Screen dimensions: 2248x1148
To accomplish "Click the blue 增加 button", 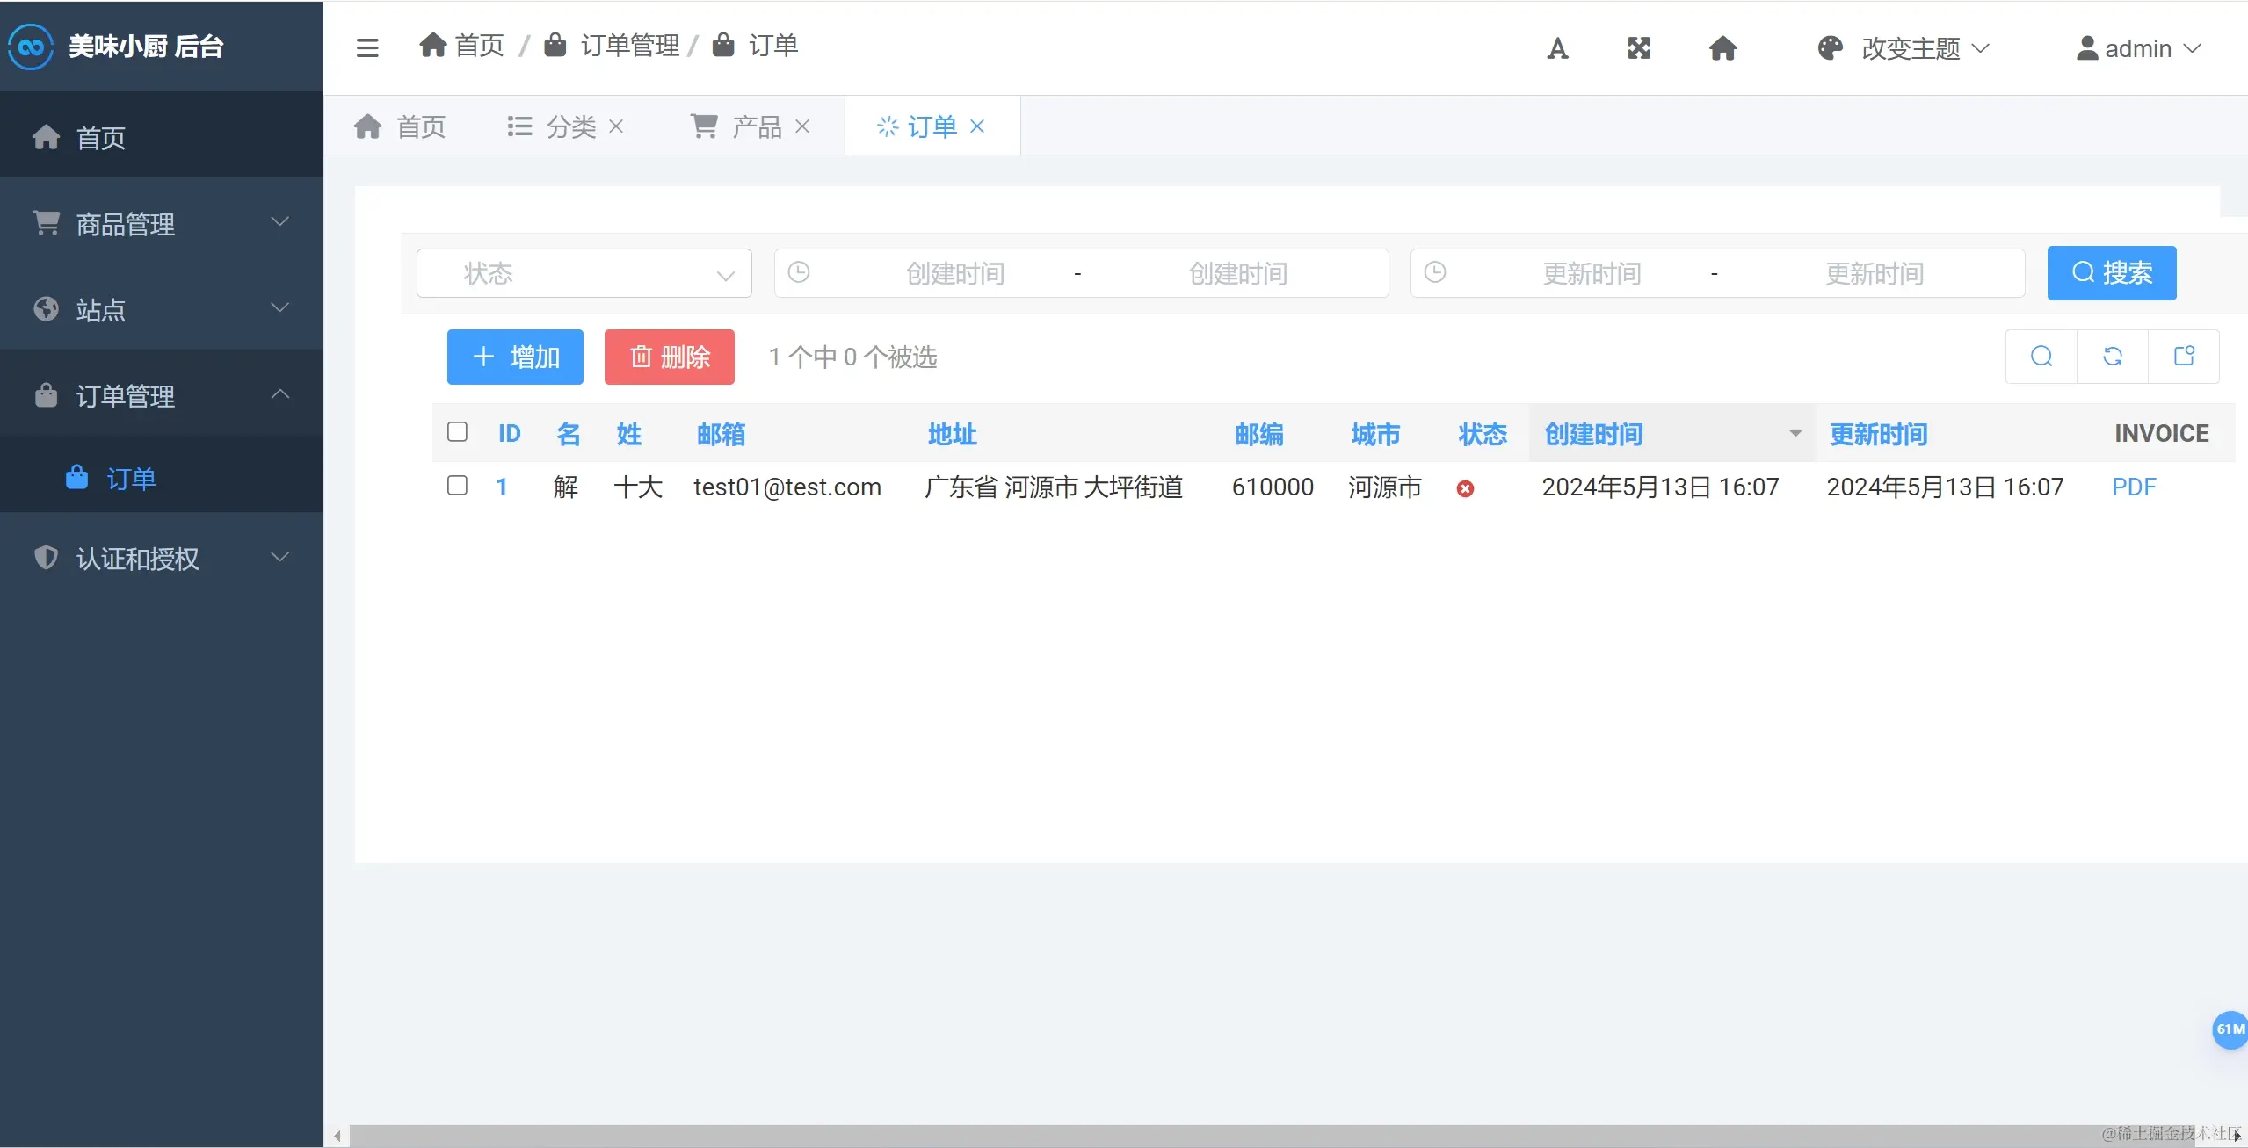I will click(515, 357).
